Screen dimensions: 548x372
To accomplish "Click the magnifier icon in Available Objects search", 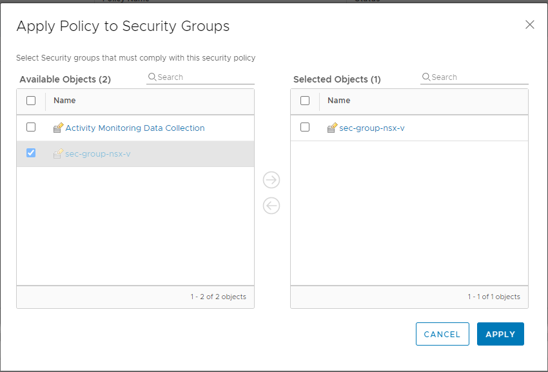I will [152, 77].
